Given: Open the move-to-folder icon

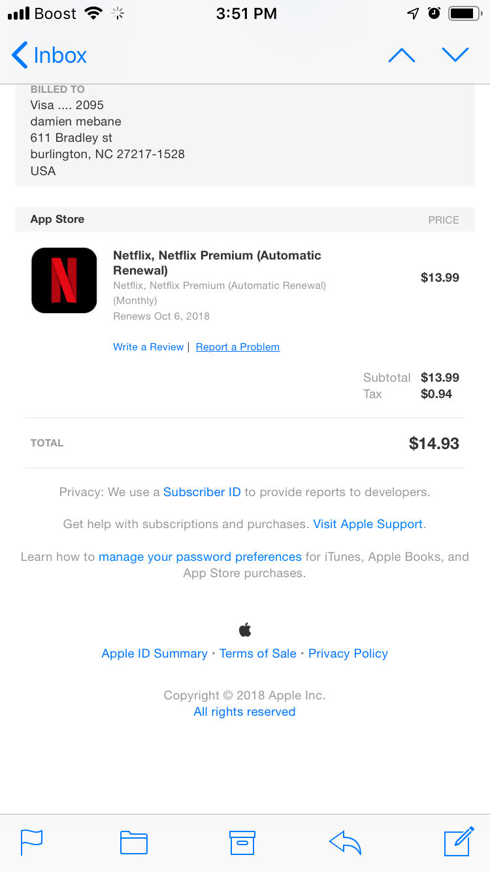Looking at the screenshot, I should 134,843.
